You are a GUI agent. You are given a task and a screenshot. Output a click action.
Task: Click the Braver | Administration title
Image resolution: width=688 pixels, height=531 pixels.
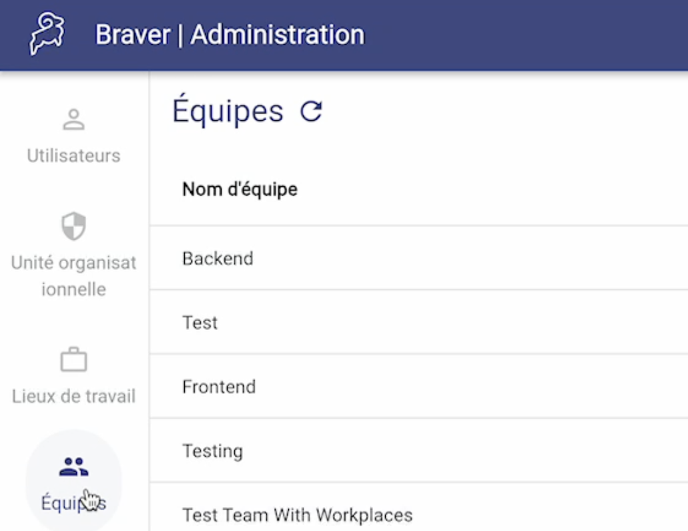click(x=230, y=35)
